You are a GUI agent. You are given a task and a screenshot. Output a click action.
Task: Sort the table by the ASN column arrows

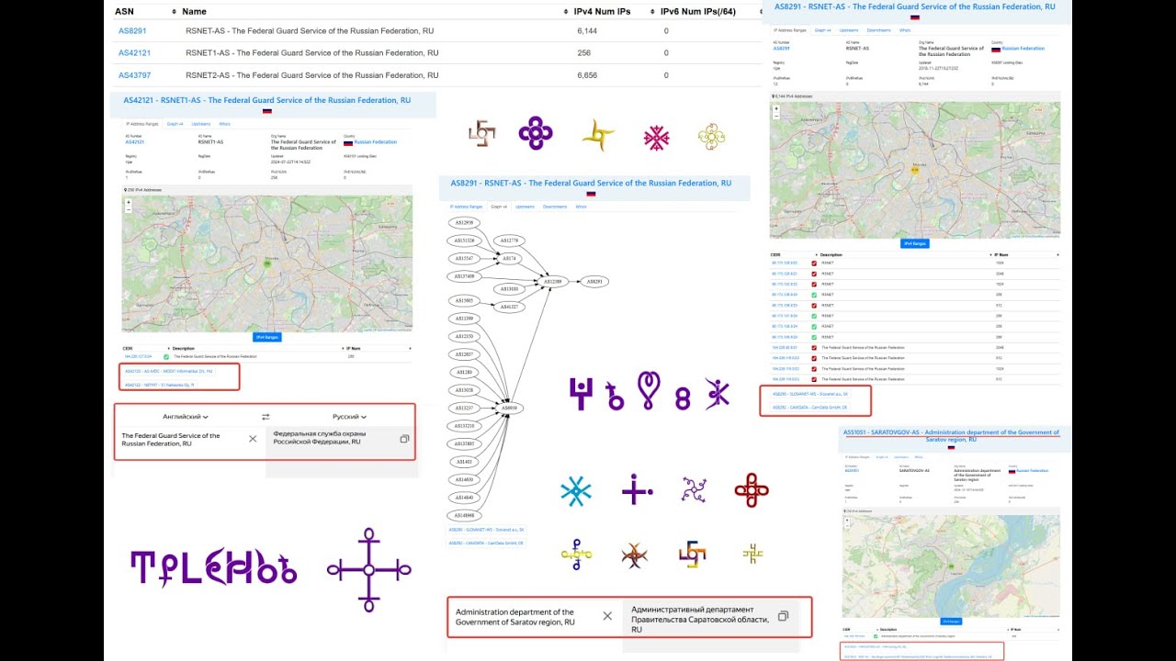(x=174, y=12)
